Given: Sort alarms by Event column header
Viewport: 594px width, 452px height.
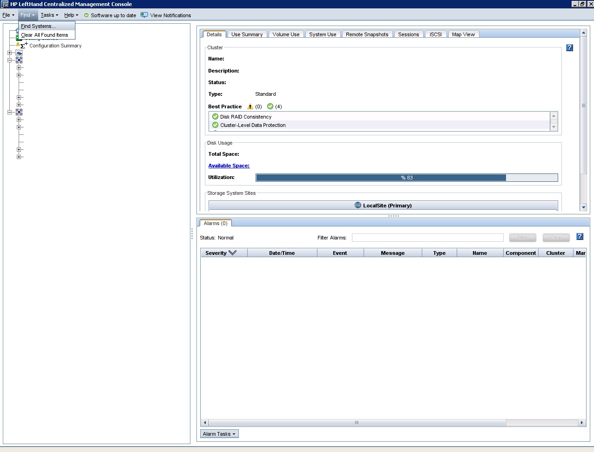Looking at the screenshot, I should pyautogui.click(x=340, y=253).
